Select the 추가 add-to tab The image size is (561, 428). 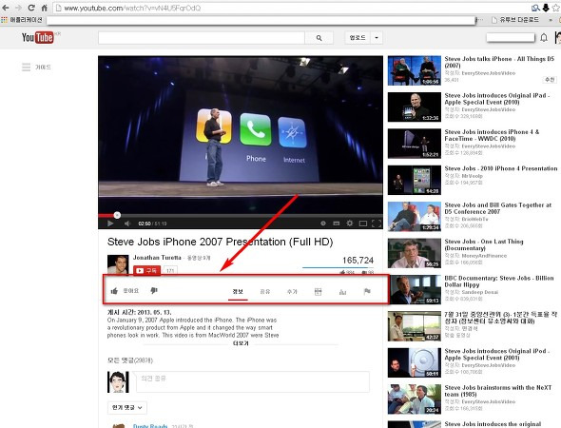click(x=292, y=291)
